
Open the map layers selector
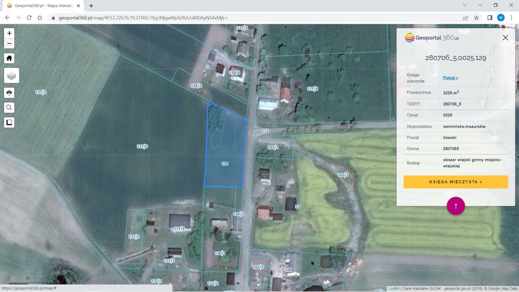12,75
